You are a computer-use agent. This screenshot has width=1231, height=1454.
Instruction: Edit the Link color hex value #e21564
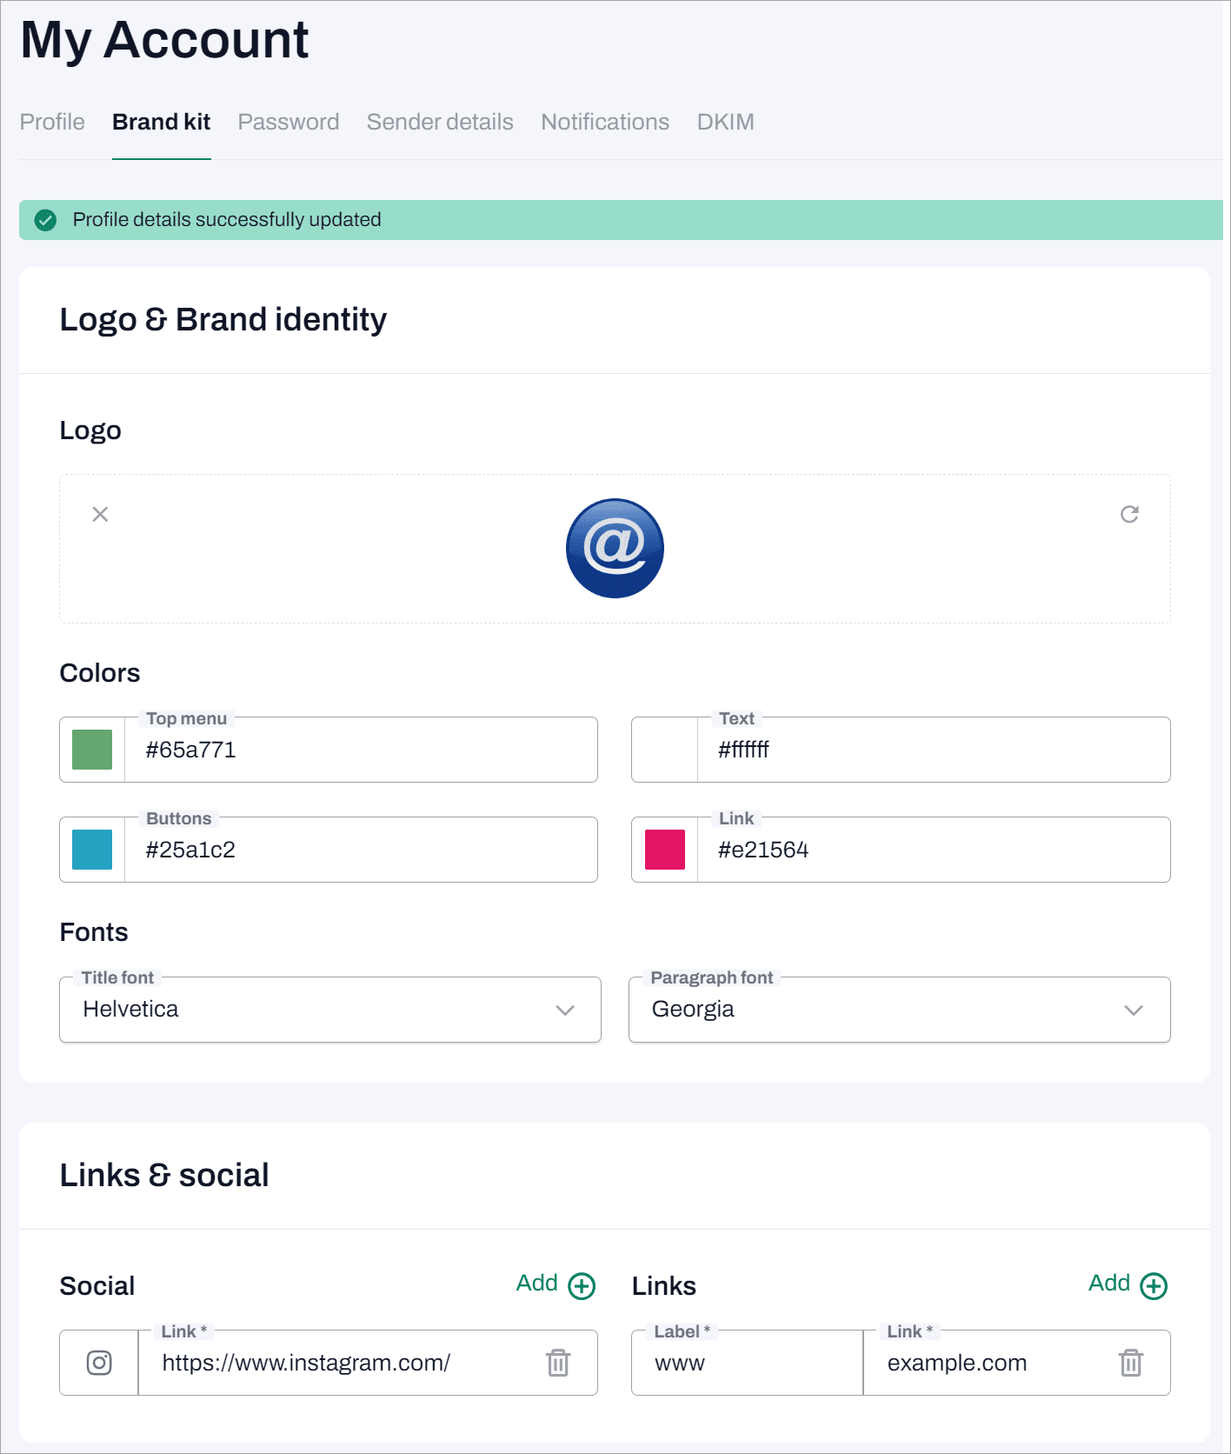click(934, 850)
